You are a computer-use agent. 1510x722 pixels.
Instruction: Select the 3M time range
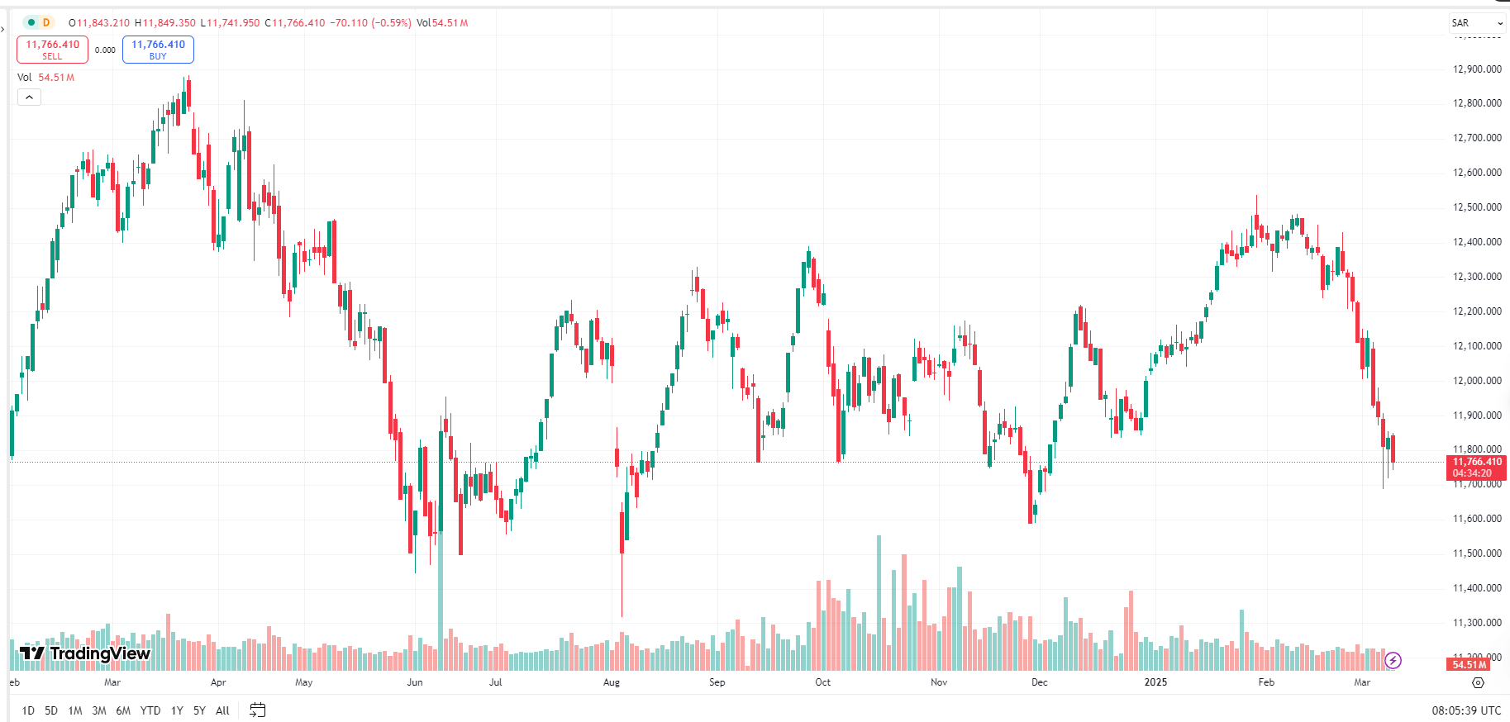(99, 710)
